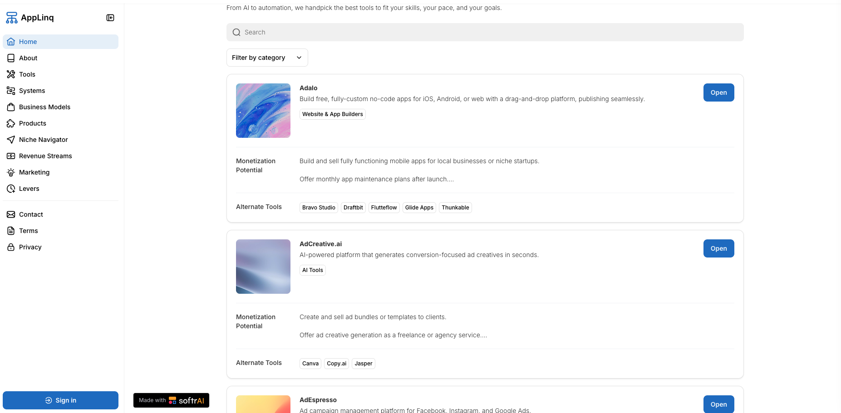Open the Tools page via wrench icon
The height and width of the screenshot is (413, 841).
coord(11,74)
